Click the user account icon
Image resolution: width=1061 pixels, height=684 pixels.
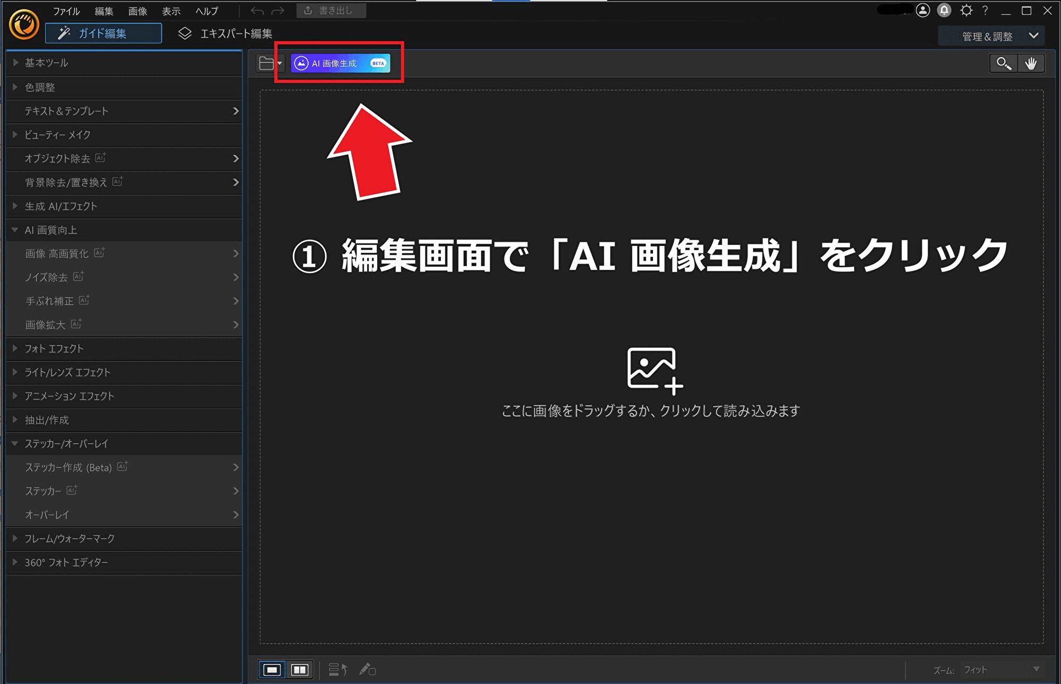(x=923, y=11)
